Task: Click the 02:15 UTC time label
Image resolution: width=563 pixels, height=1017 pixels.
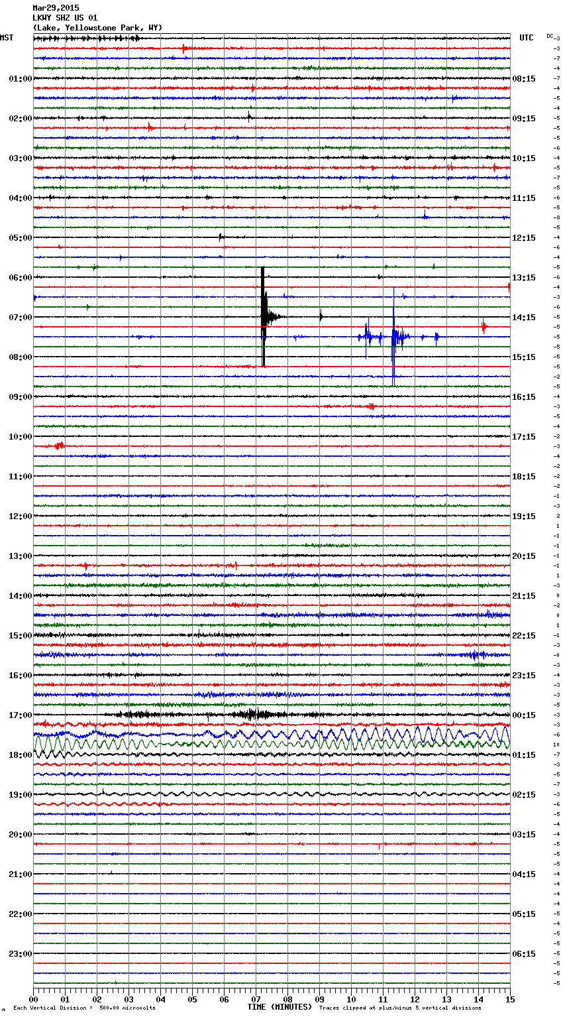Action: [x=524, y=795]
